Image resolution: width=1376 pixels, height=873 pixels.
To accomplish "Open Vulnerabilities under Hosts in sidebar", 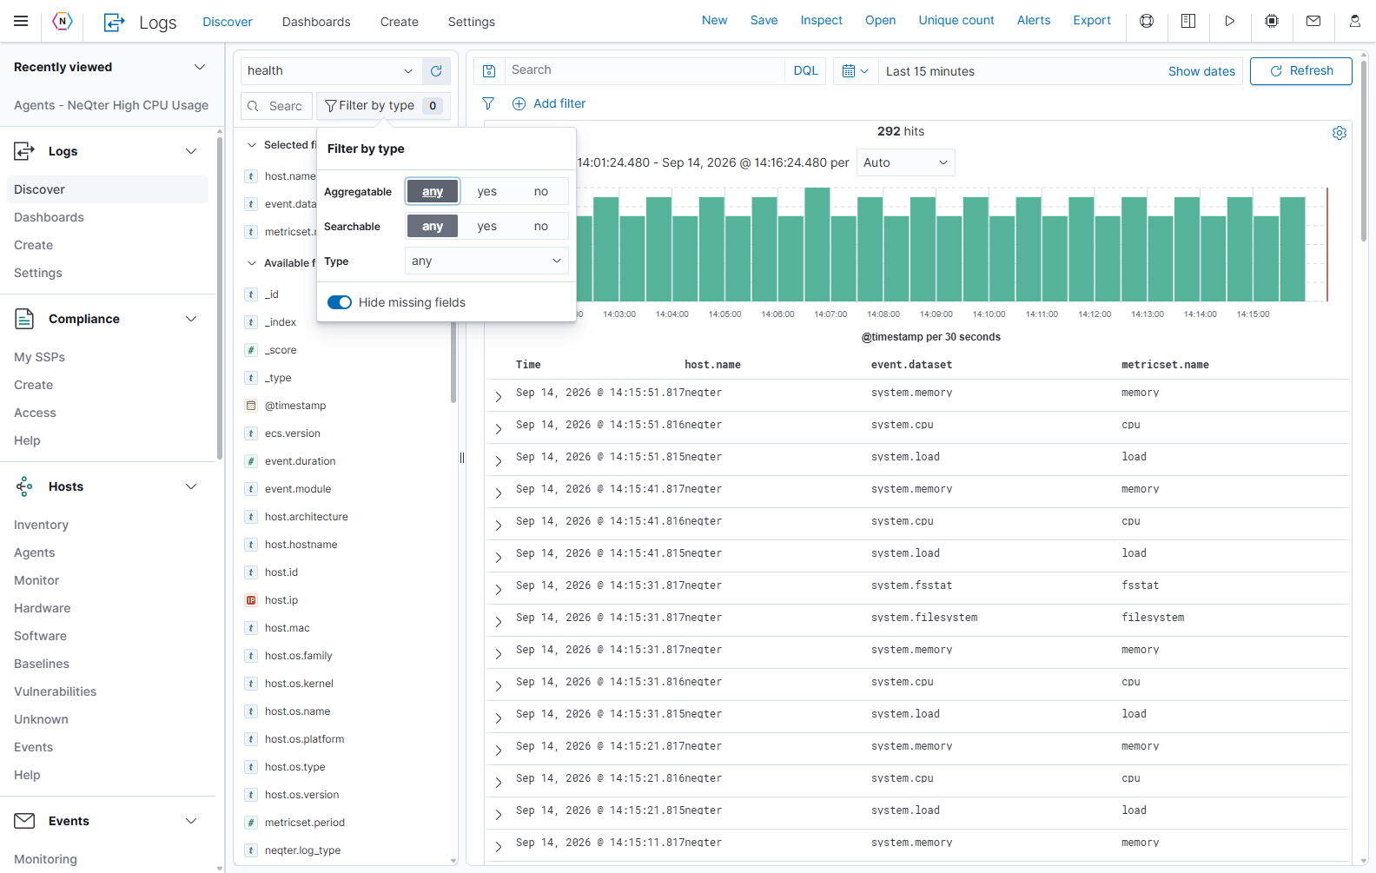I will pos(56,691).
